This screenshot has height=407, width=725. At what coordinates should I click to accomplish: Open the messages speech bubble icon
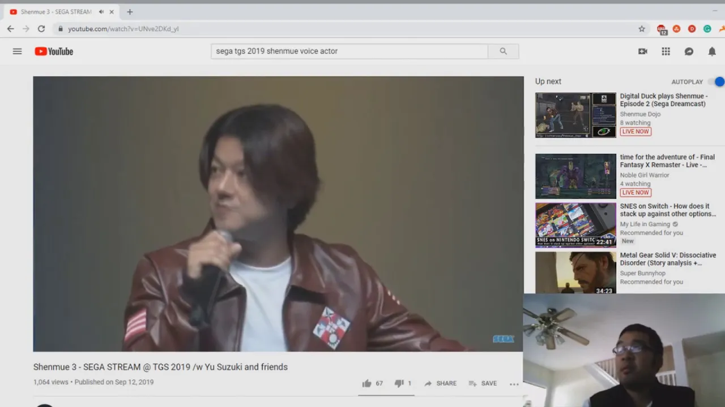689,51
